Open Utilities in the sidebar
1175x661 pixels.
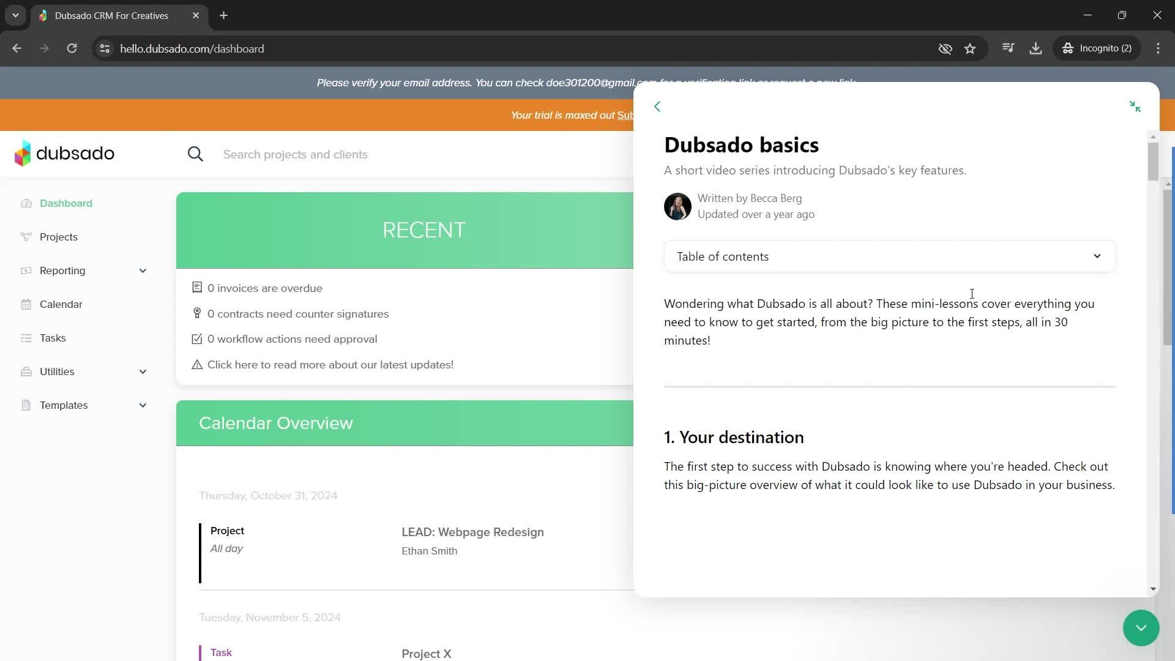click(57, 372)
